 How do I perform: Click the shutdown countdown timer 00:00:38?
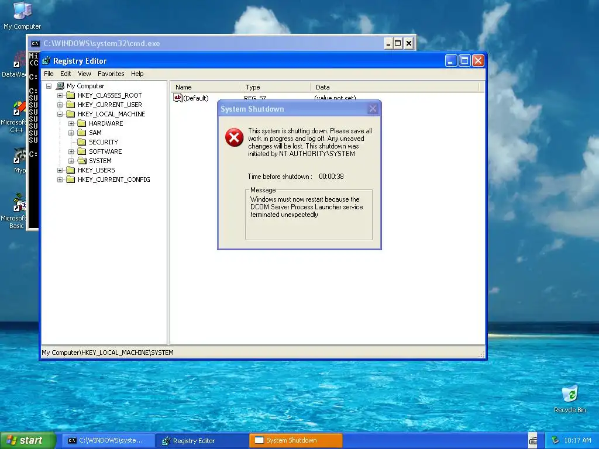pyautogui.click(x=331, y=177)
